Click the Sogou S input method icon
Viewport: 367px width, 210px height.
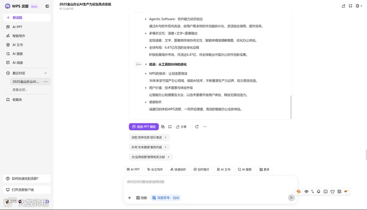298,191
